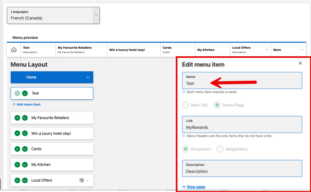
Task: Click the Description input field
Action: tap(242, 168)
